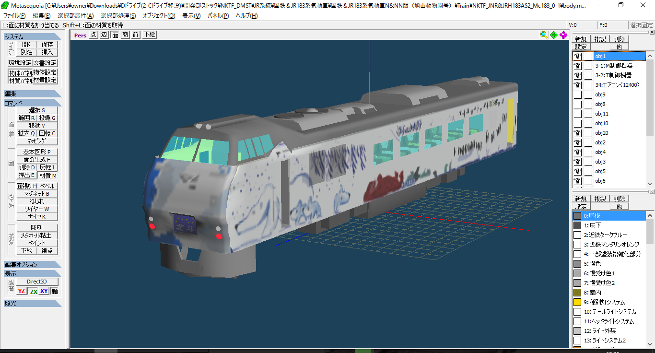
Task: Select the 移動 V move command
Action: tap(37, 126)
